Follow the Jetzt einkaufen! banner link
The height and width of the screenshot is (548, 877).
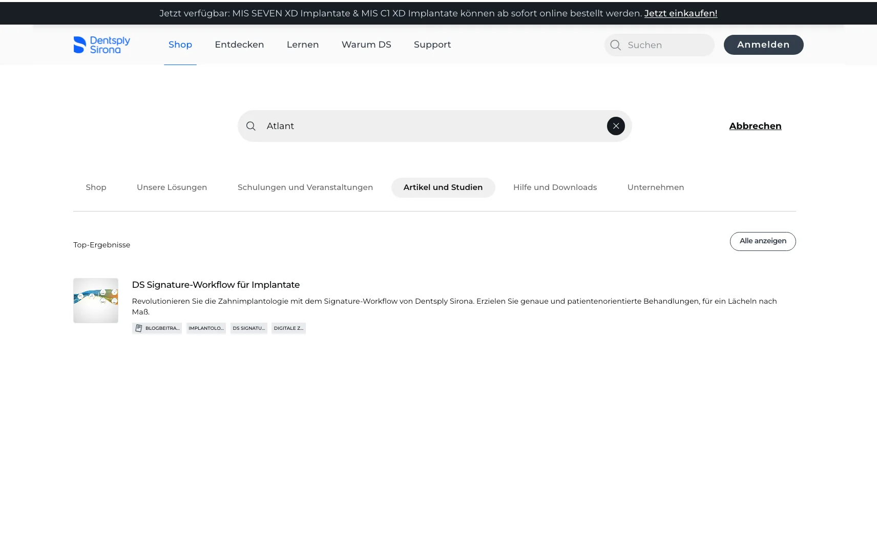[681, 13]
